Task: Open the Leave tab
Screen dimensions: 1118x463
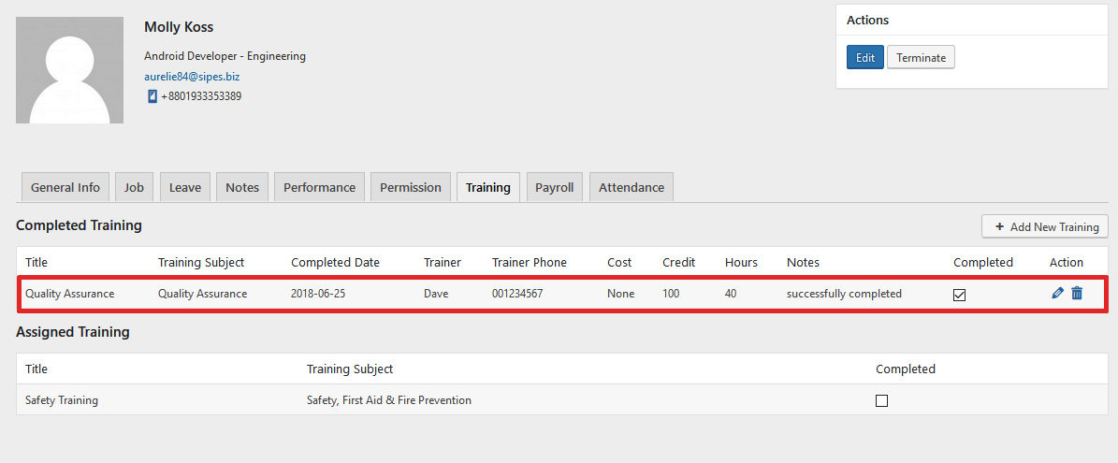Action: tap(185, 187)
